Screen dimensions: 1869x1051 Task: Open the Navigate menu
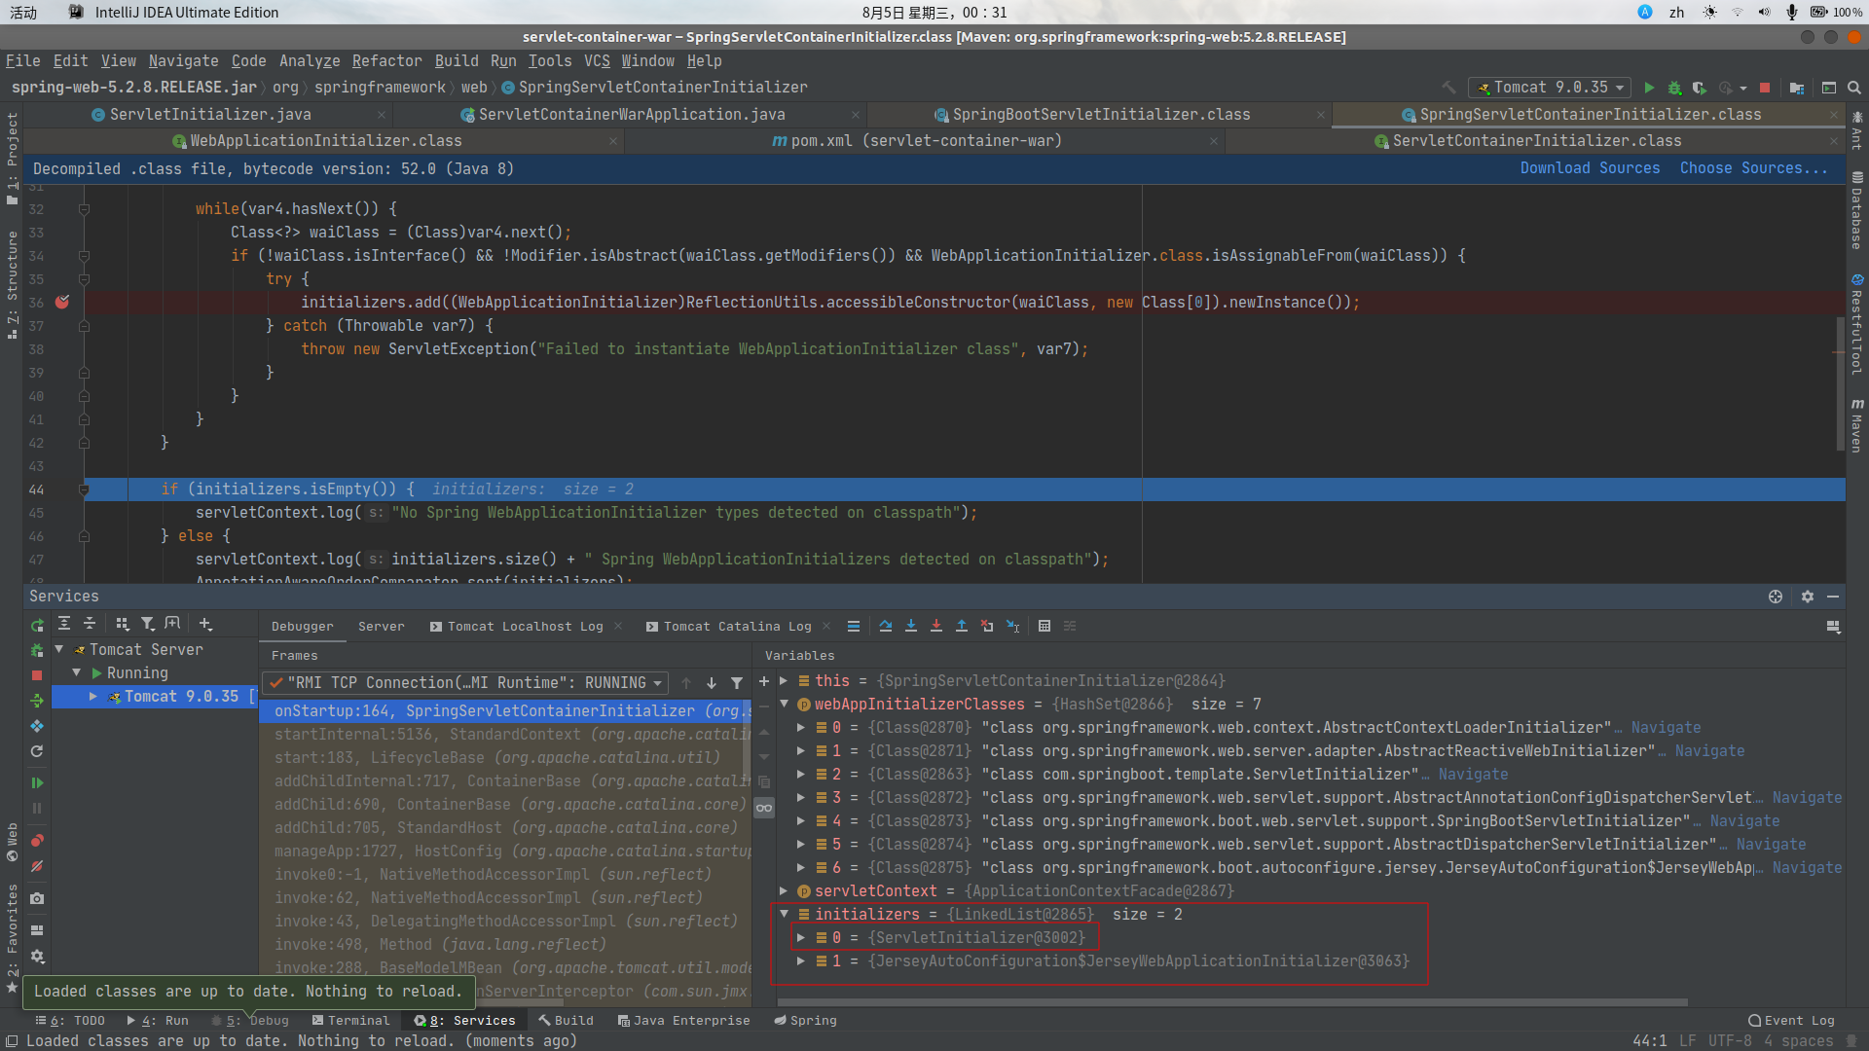tap(183, 61)
